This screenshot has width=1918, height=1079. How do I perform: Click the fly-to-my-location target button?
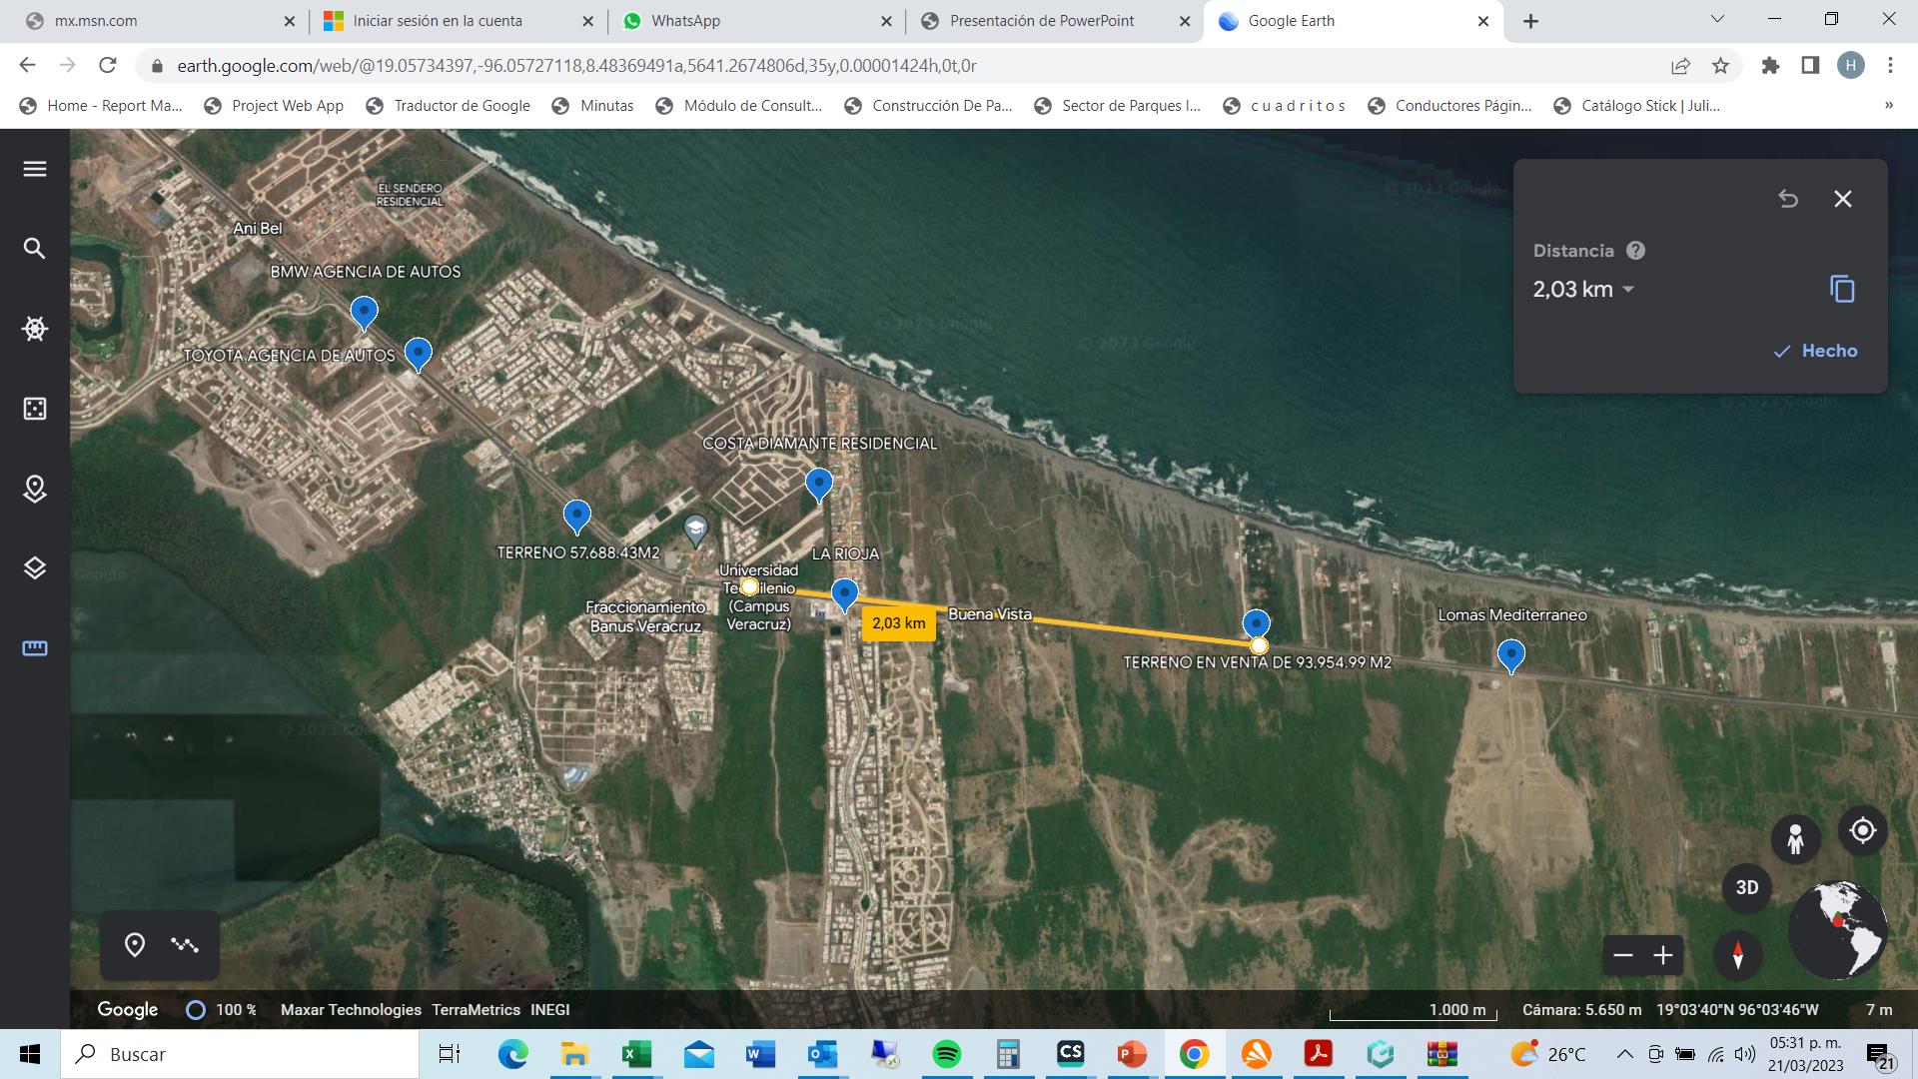1862,830
